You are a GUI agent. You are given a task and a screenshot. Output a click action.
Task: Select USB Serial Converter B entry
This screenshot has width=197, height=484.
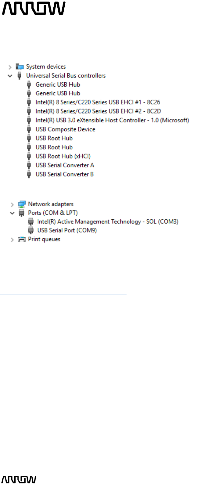pos(64,174)
